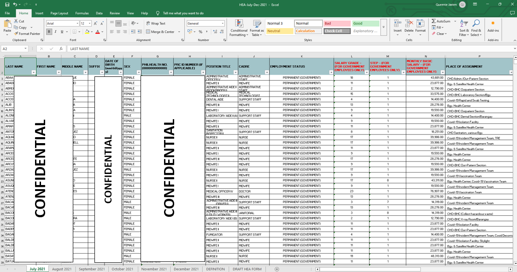The image size is (517, 272).
Task: Click the Delete cells button
Action: pyautogui.click(x=409, y=27)
